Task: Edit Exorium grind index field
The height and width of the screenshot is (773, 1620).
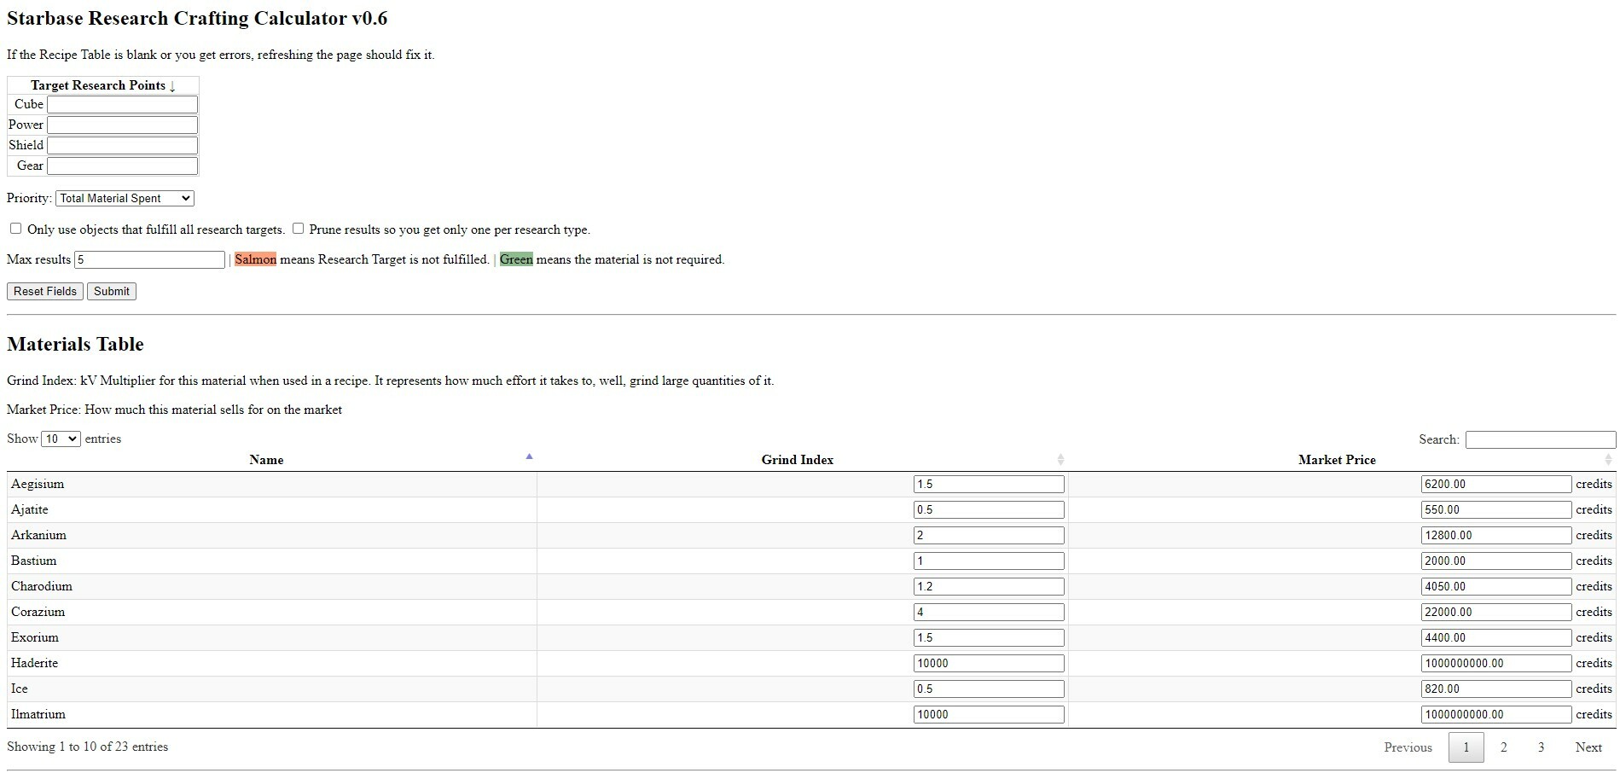Action: (x=989, y=637)
